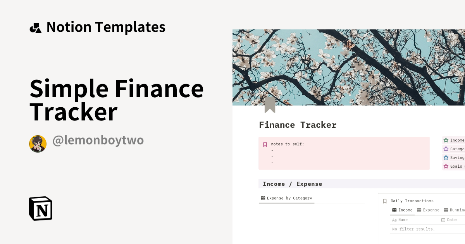465x244 pixels.
Task: Click the pink bookmark icon in the notes callout
Action: tap(265, 144)
